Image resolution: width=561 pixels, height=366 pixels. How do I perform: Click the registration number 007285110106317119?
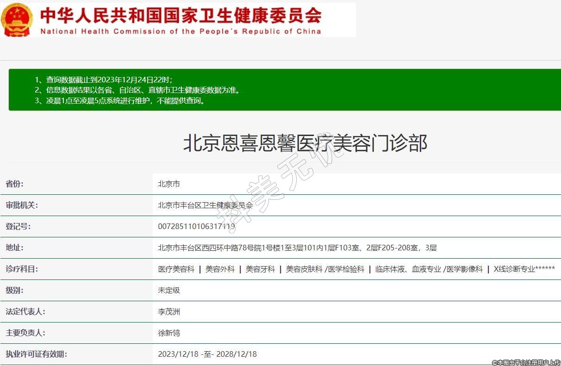(196, 227)
